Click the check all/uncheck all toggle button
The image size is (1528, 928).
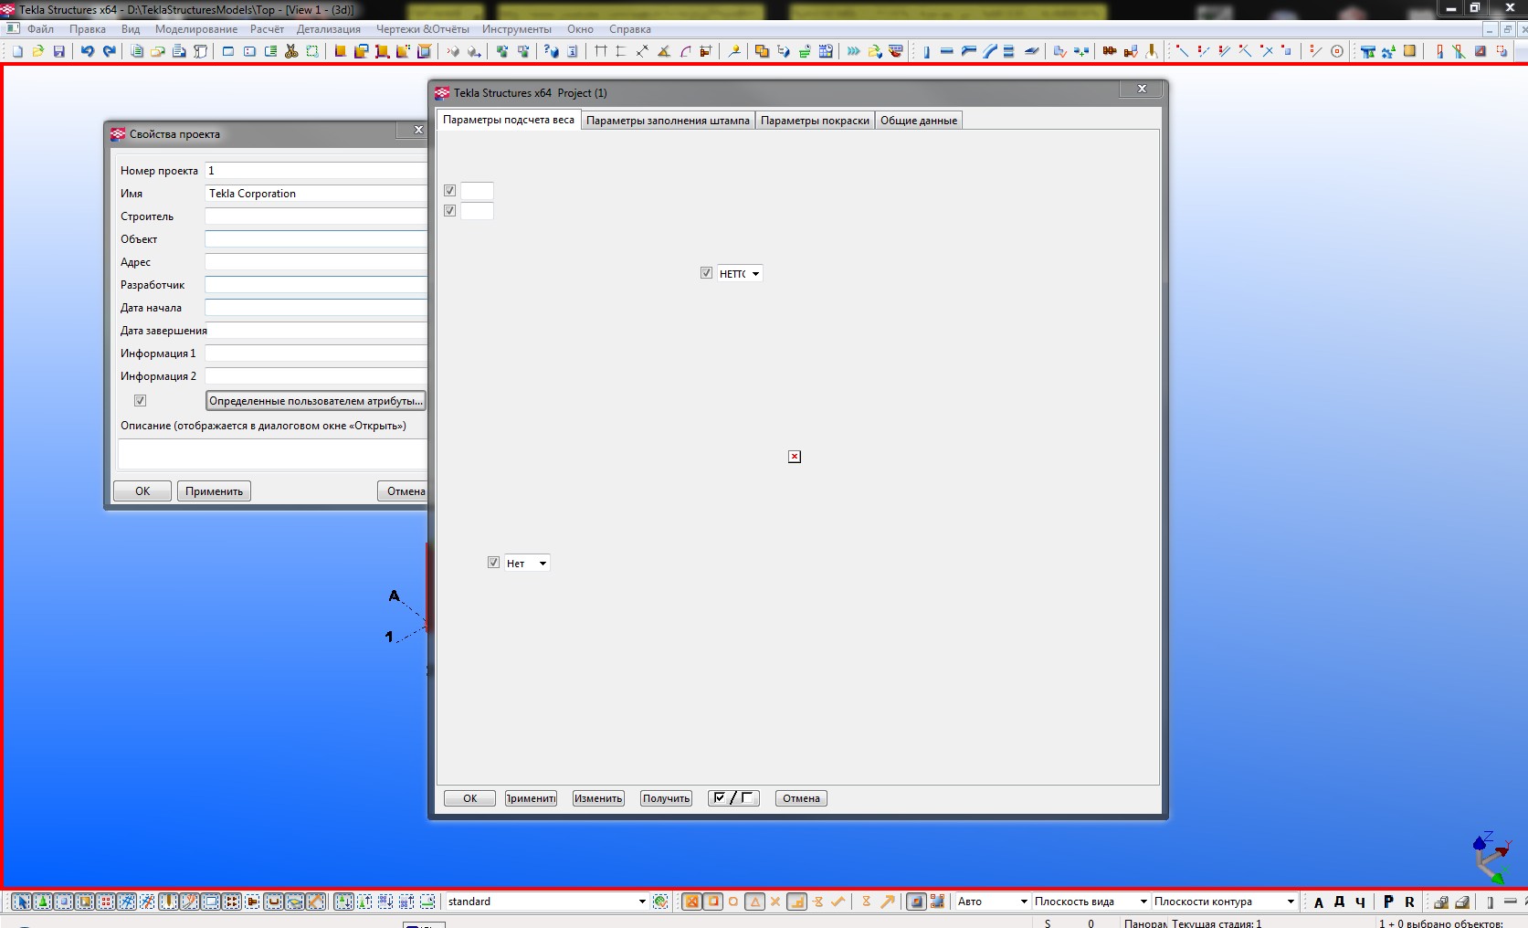(x=733, y=798)
